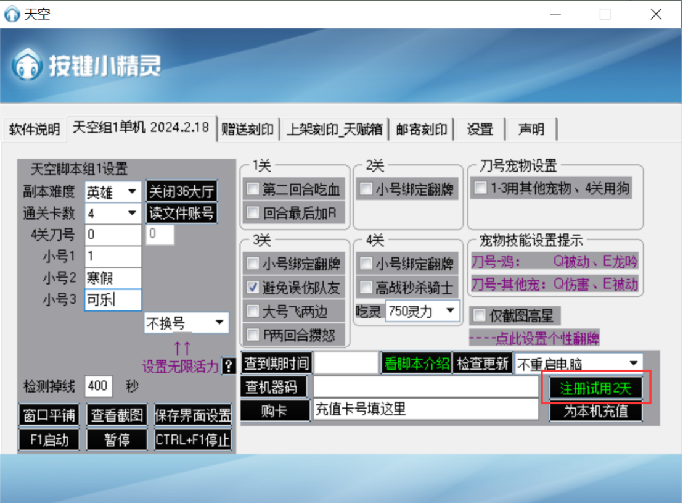Enable 仅截图高星 checkbox
Viewport: 683px width, 503px height.
(478, 316)
